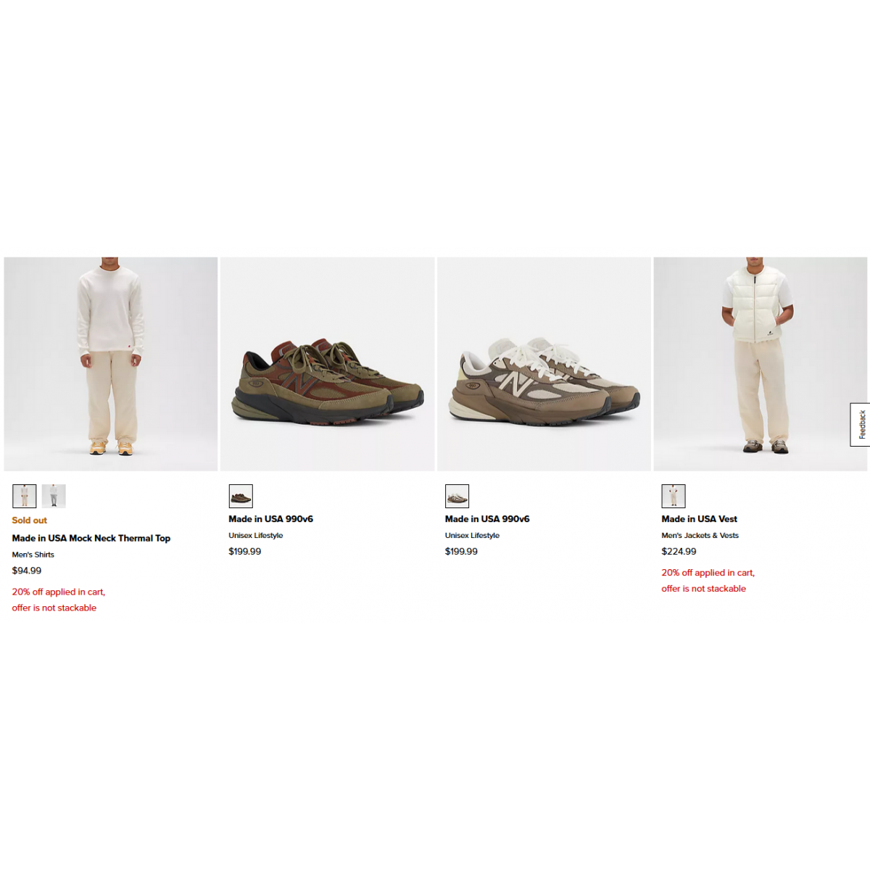Select the Made in USA Vest color swatch

tap(674, 496)
